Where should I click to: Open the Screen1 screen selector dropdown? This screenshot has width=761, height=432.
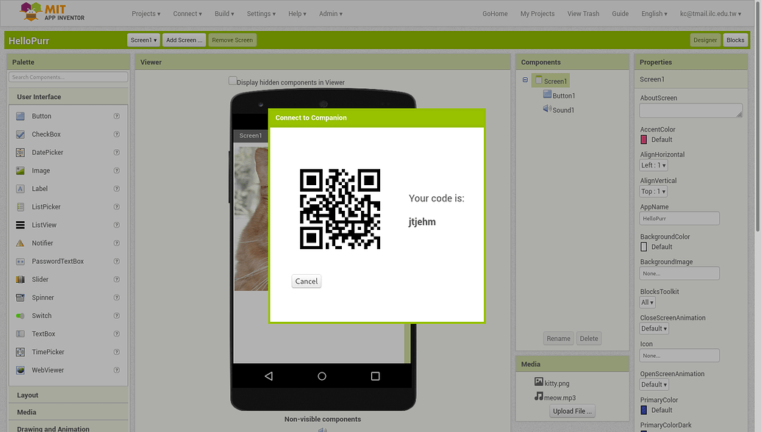(143, 40)
